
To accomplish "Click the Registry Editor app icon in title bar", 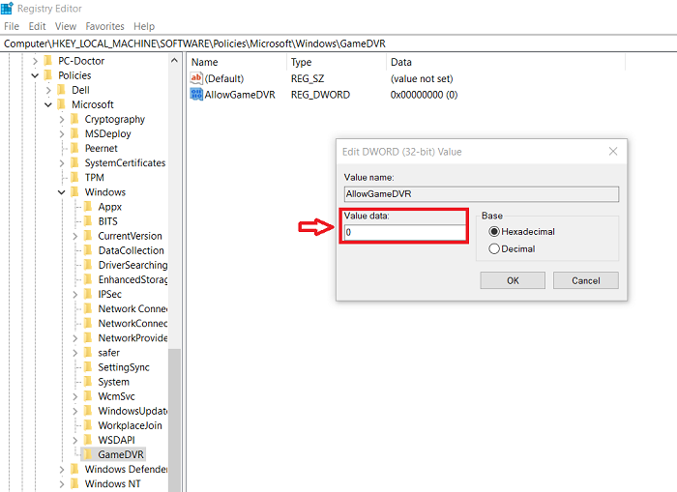I will point(7,8).
